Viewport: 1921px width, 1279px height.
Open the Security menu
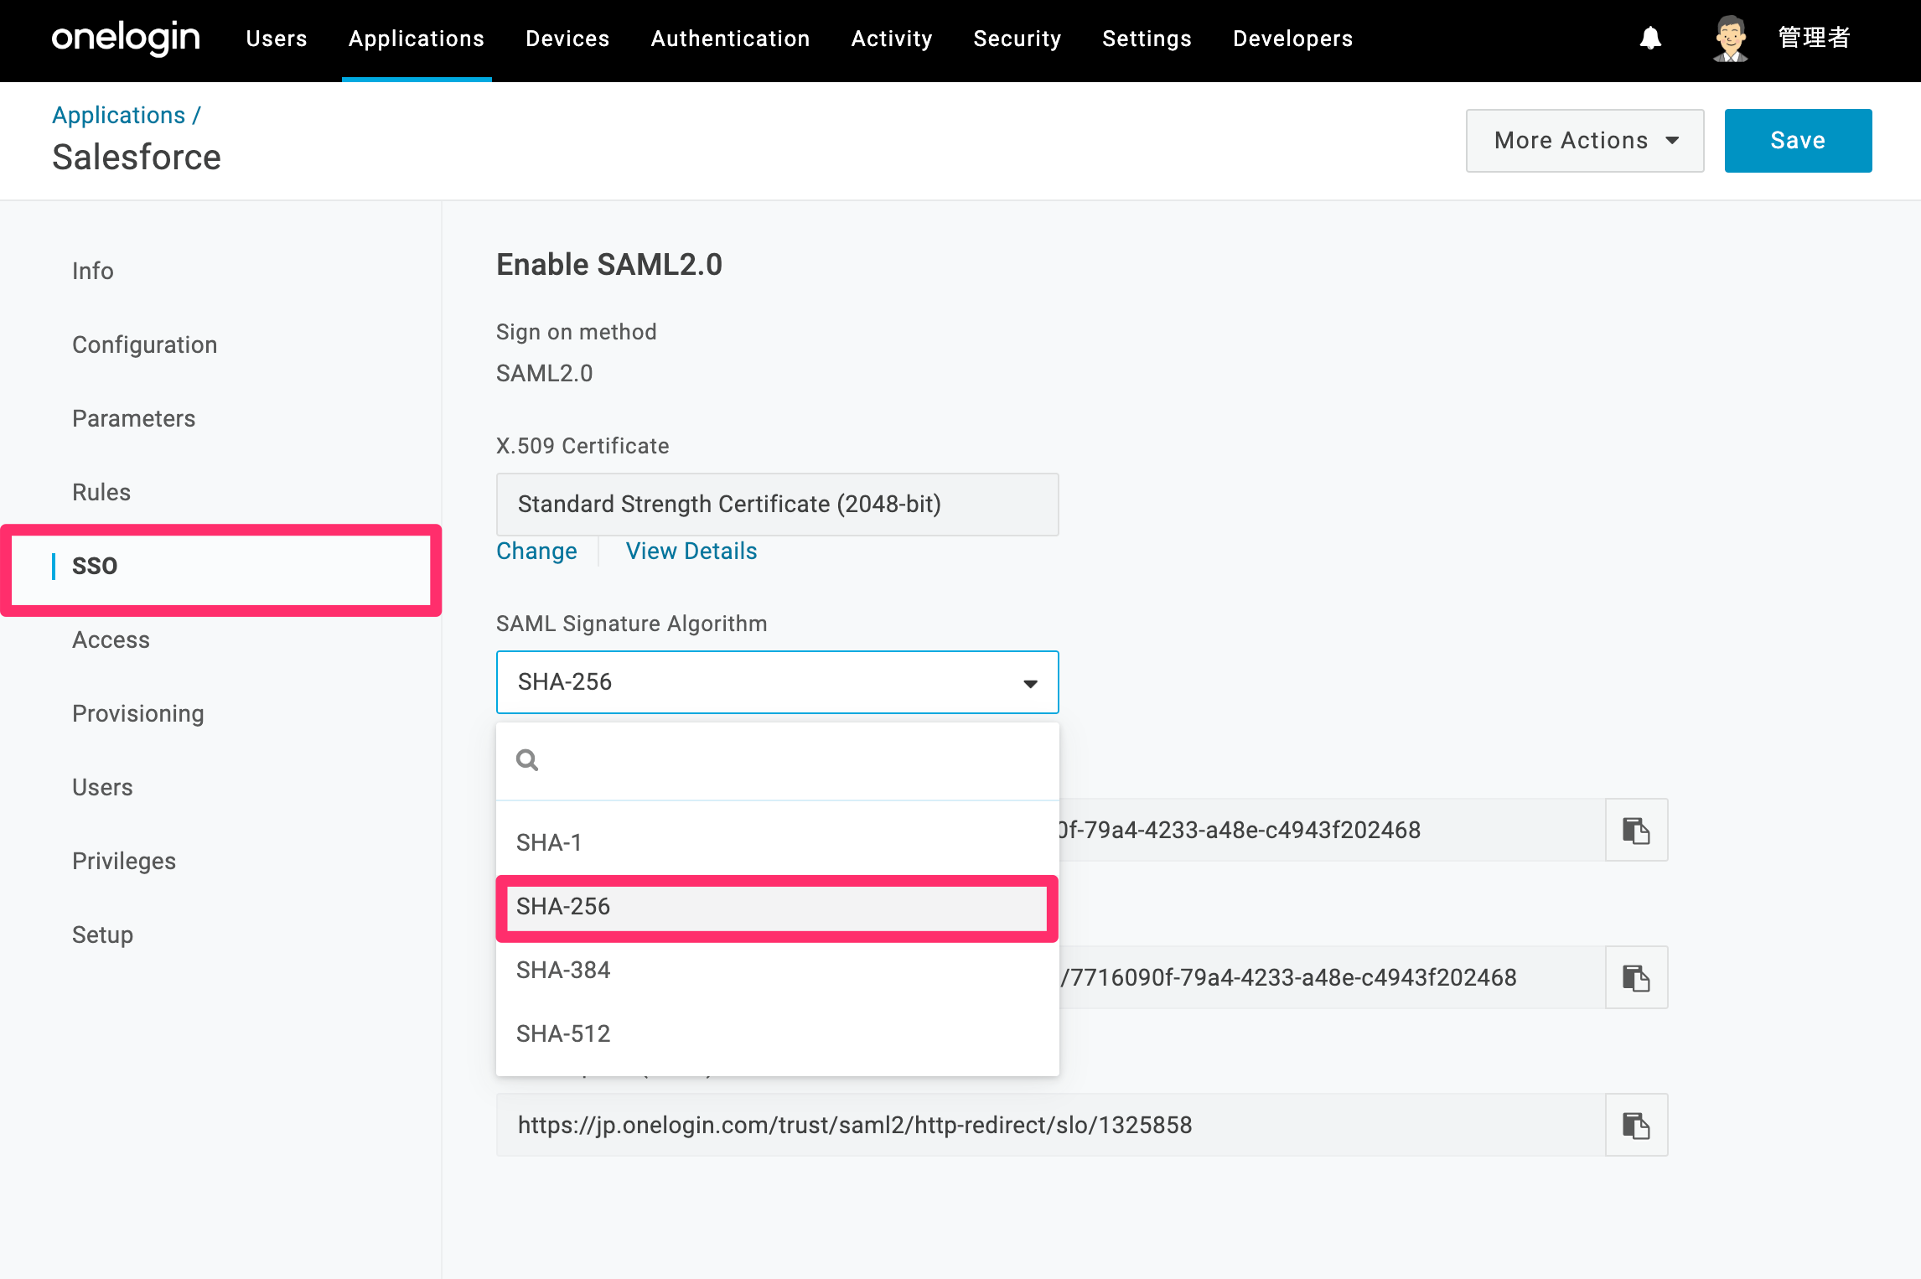pos(1017,39)
